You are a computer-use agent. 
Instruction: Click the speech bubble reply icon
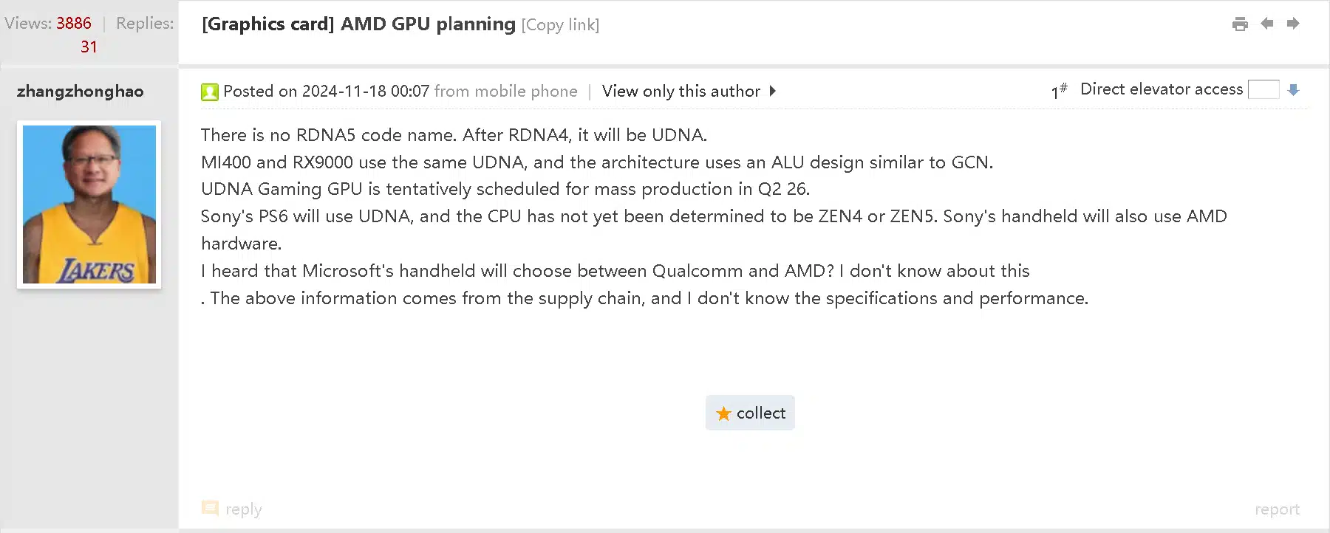point(210,508)
